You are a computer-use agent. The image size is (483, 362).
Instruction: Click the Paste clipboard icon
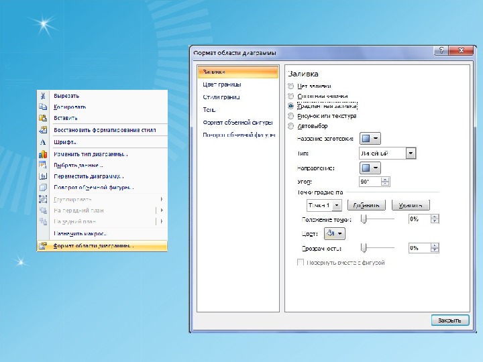click(x=43, y=118)
